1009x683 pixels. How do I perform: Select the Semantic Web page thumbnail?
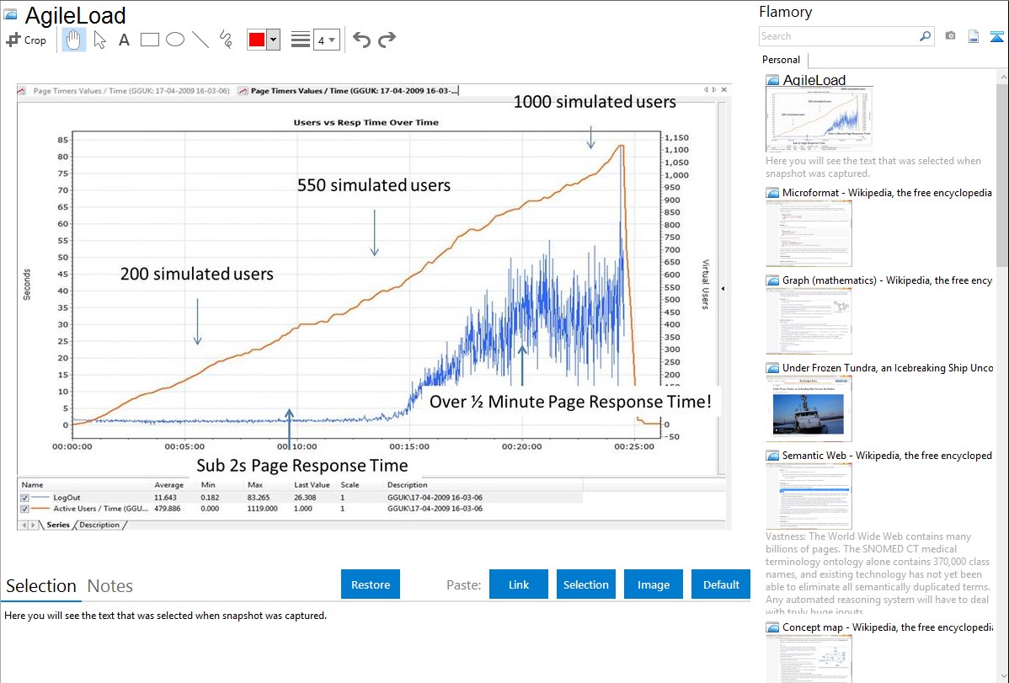pyautogui.click(x=809, y=496)
